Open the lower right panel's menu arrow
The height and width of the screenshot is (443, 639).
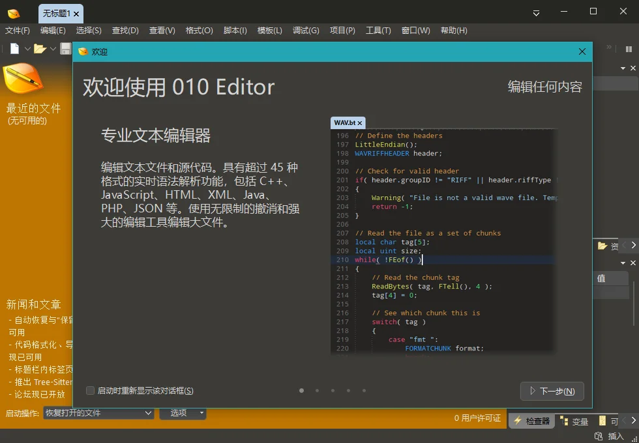(623, 263)
